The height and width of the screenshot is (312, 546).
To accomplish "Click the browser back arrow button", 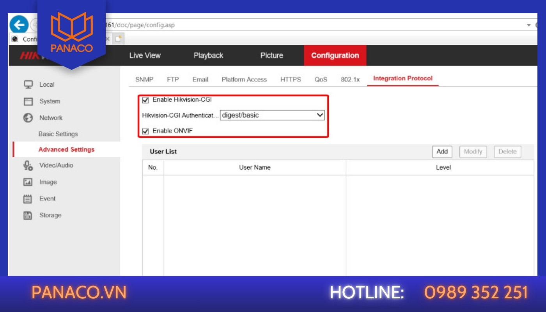I will [x=19, y=25].
